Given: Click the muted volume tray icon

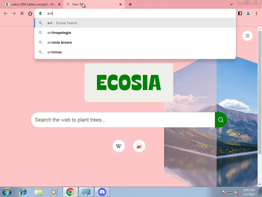Looking at the screenshot, I should (x=236, y=192).
